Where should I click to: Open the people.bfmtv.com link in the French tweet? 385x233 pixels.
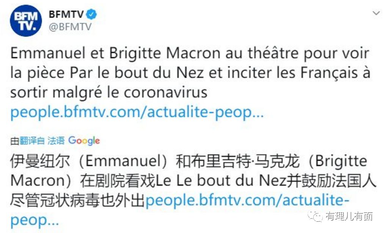137,113
